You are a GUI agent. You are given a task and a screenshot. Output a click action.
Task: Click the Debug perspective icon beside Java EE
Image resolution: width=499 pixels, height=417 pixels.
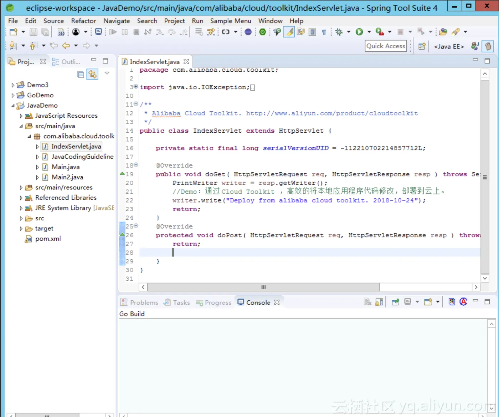click(475, 46)
